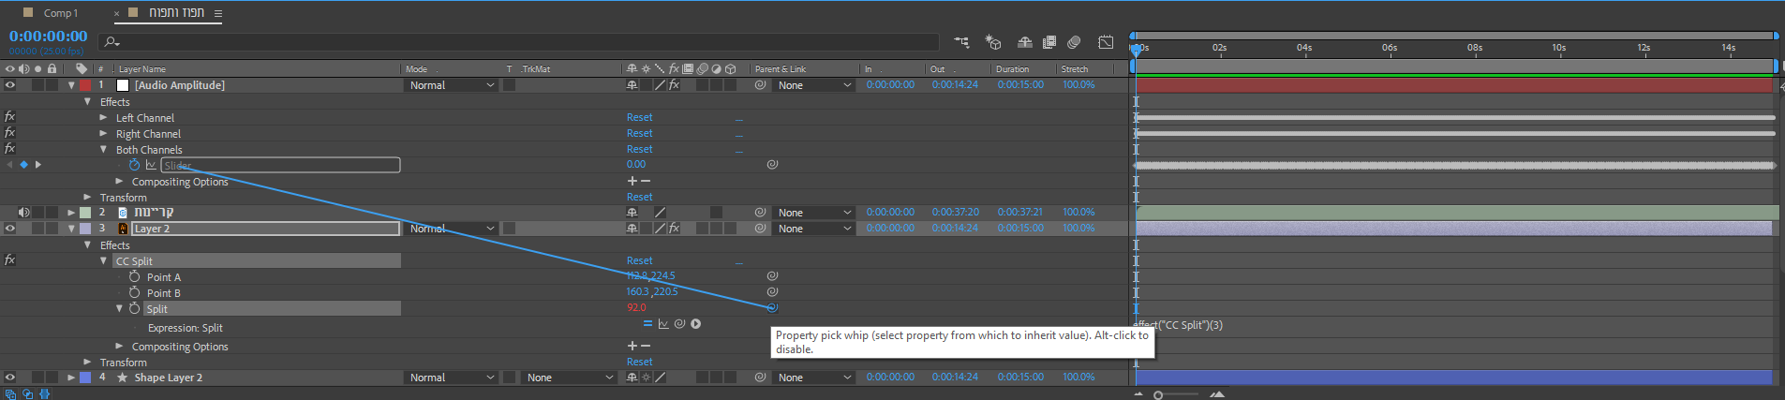Click pick whip for Point A property
Image resolution: width=1785 pixels, height=400 pixels.
(x=772, y=276)
